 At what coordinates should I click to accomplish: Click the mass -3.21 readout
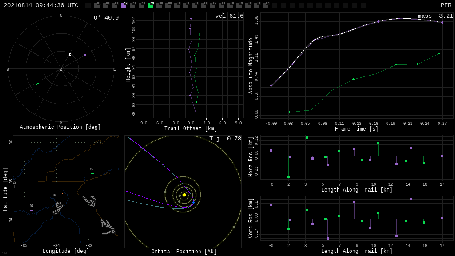[x=435, y=16]
